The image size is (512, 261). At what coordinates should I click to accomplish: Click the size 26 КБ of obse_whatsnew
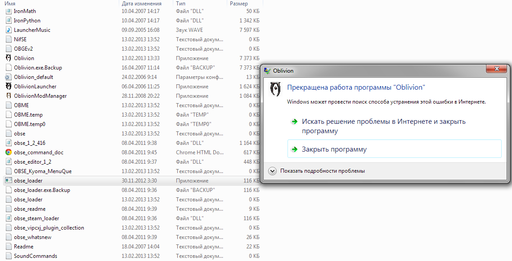coord(253,237)
